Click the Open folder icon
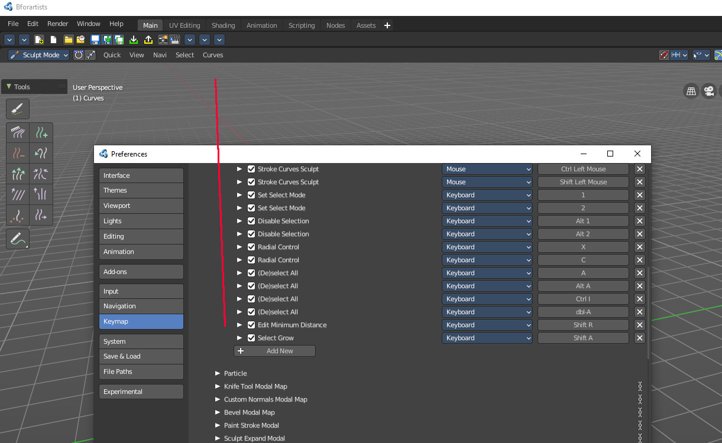The width and height of the screenshot is (722, 443). [68, 40]
